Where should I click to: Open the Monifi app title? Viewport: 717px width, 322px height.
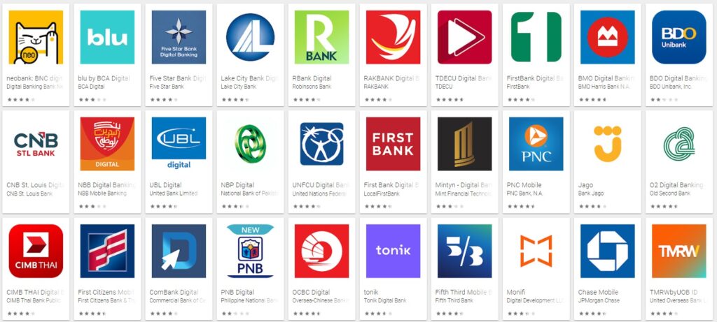point(517,292)
